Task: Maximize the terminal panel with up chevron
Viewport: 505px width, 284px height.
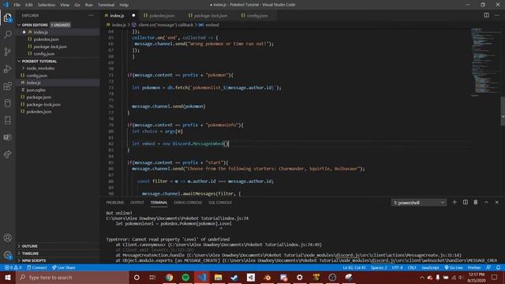Action: (486, 202)
